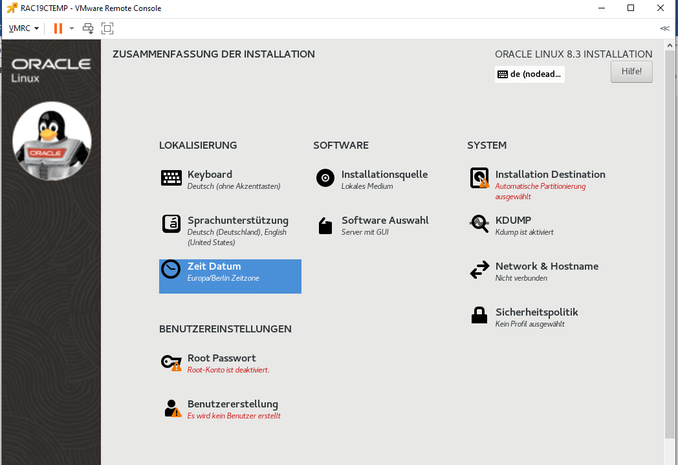
Task: Open Installation Destination disk icon
Action: 479,178
